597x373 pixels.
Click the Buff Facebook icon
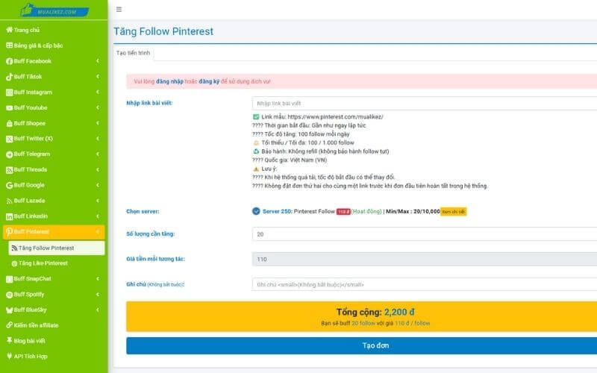(x=9, y=61)
